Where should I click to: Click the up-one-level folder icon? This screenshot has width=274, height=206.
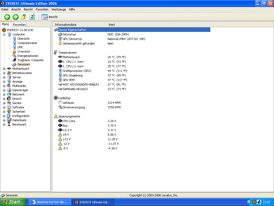24,17
